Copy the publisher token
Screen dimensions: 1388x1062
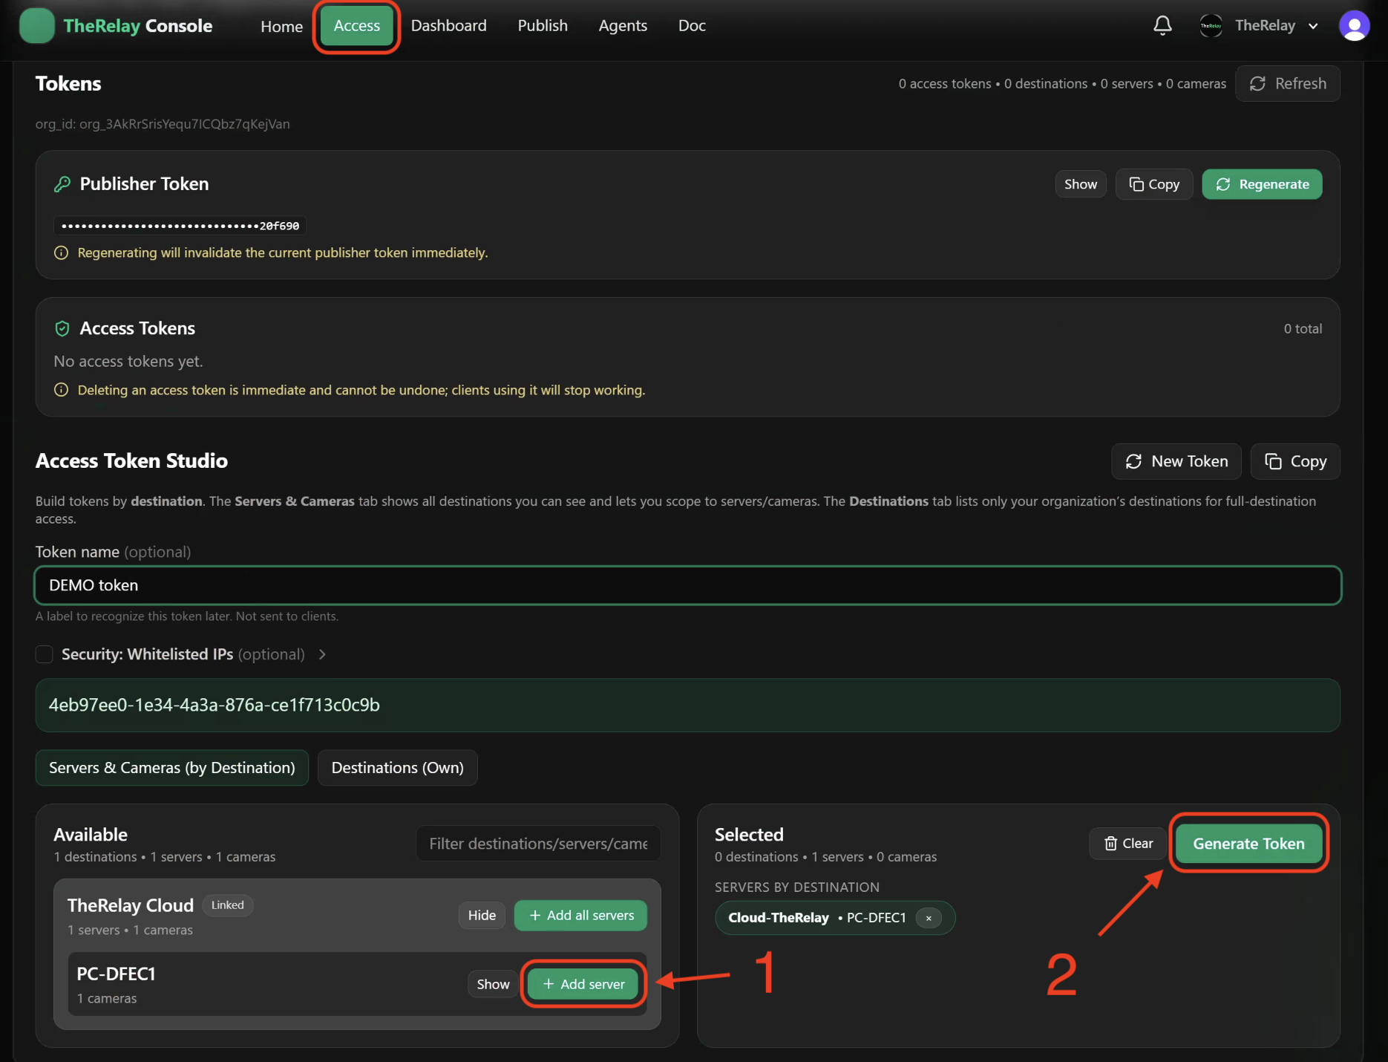pos(1153,184)
